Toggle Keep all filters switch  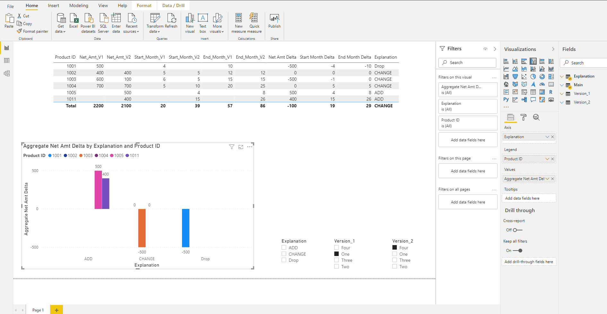pyautogui.click(x=517, y=251)
